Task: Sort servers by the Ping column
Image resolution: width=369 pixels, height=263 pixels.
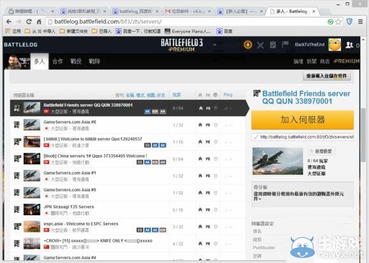Action: coord(228,95)
